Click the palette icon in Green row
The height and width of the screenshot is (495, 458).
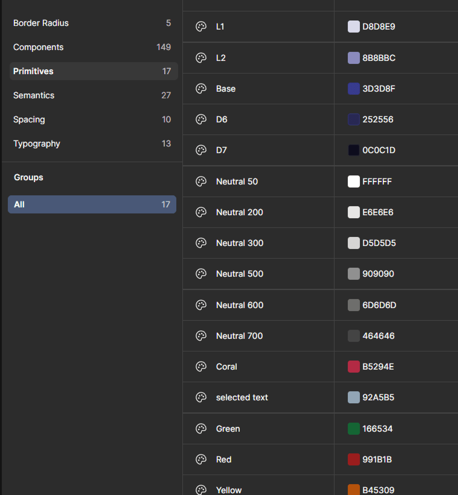[x=201, y=429]
